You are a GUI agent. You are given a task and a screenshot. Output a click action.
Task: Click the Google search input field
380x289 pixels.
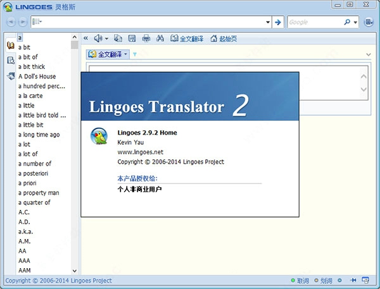pyautogui.click(x=313, y=22)
